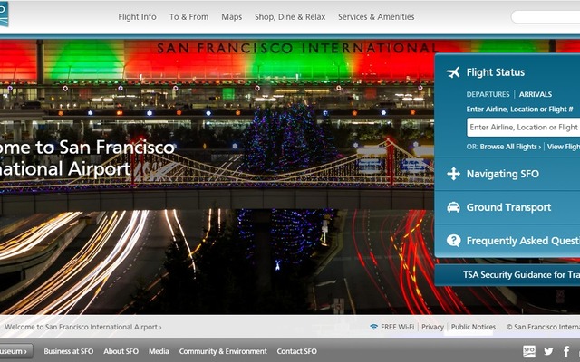Switch to the Departures tab
Viewport: 580px width, 362px height.
point(488,94)
